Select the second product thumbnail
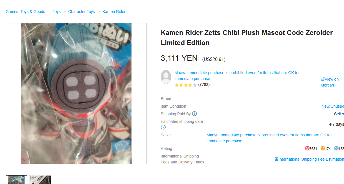 click(40, 180)
